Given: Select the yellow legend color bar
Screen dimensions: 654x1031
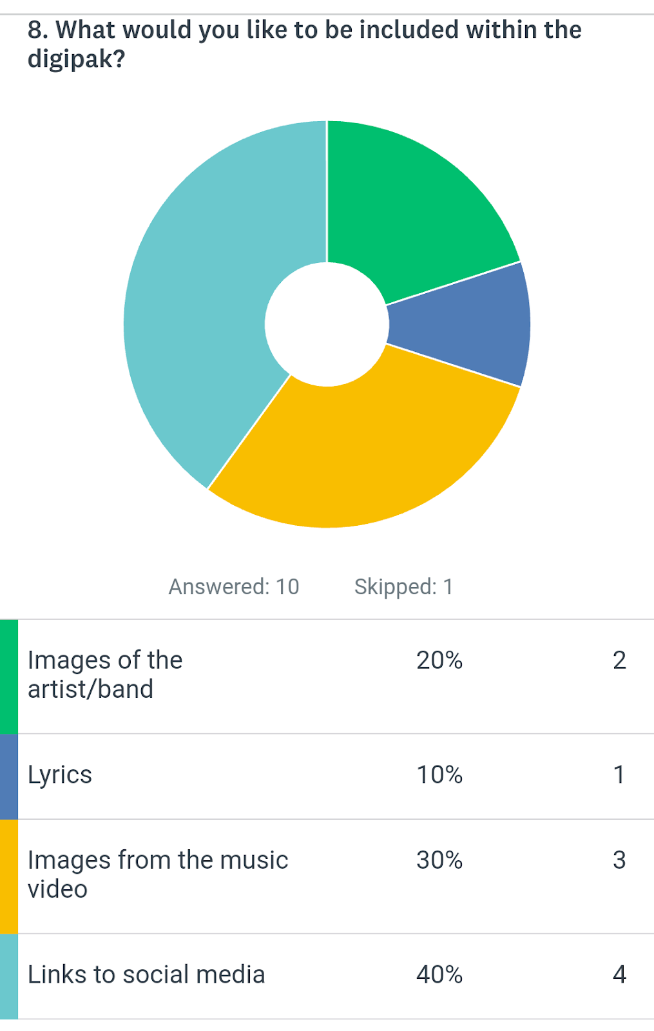Looking at the screenshot, I should (9, 876).
